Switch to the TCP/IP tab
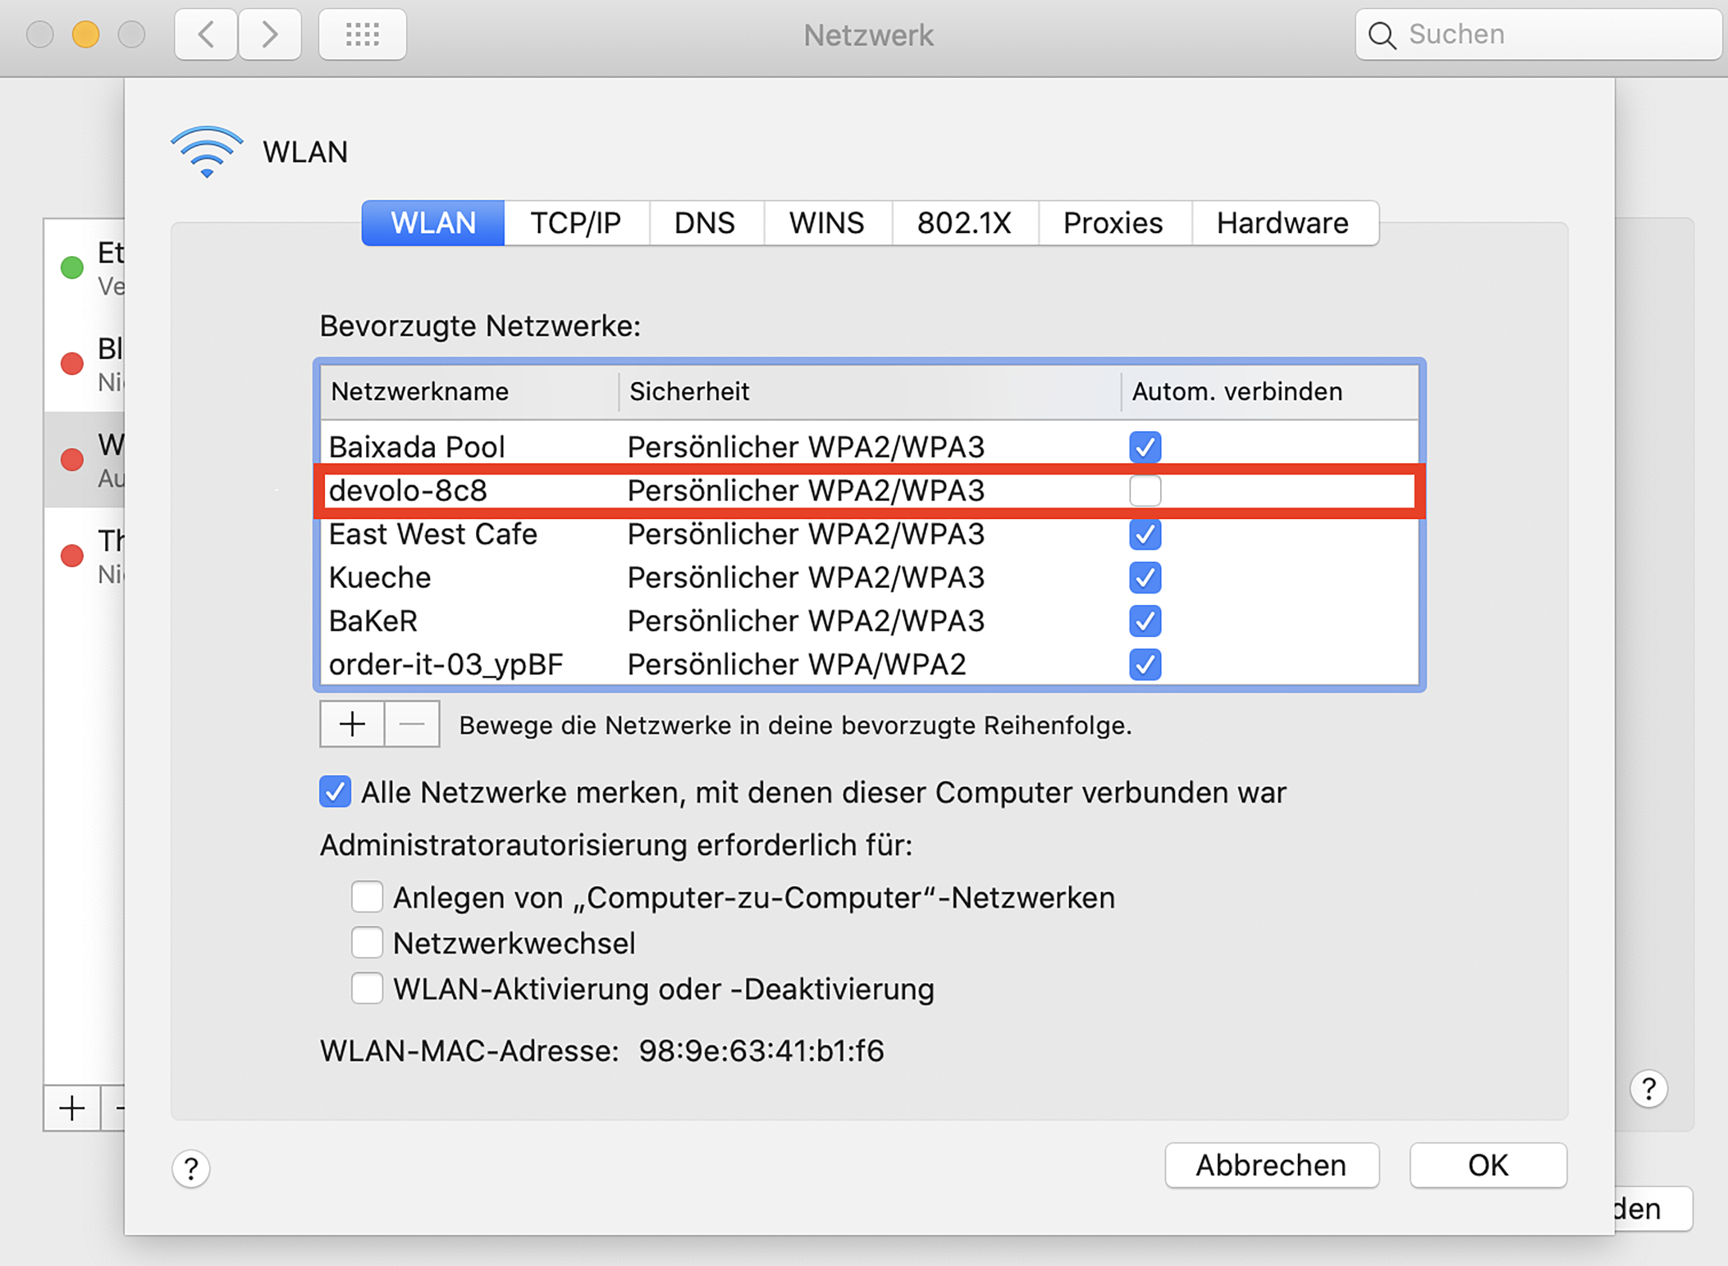The height and width of the screenshot is (1266, 1728). pyautogui.click(x=576, y=223)
